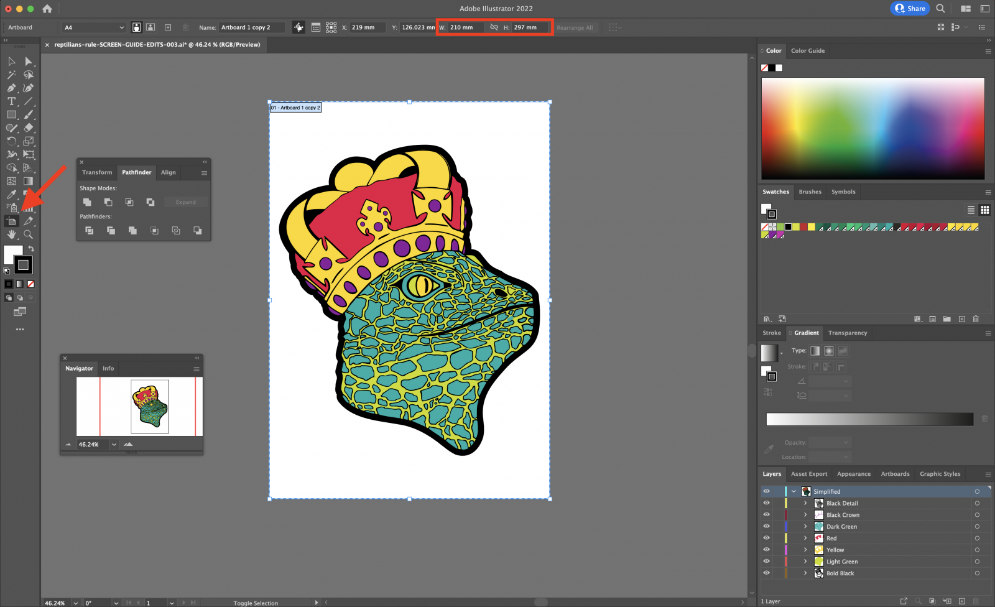The width and height of the screenshot is (995, 607).
Task: Select the Type tool
Action: pos(12,101)
